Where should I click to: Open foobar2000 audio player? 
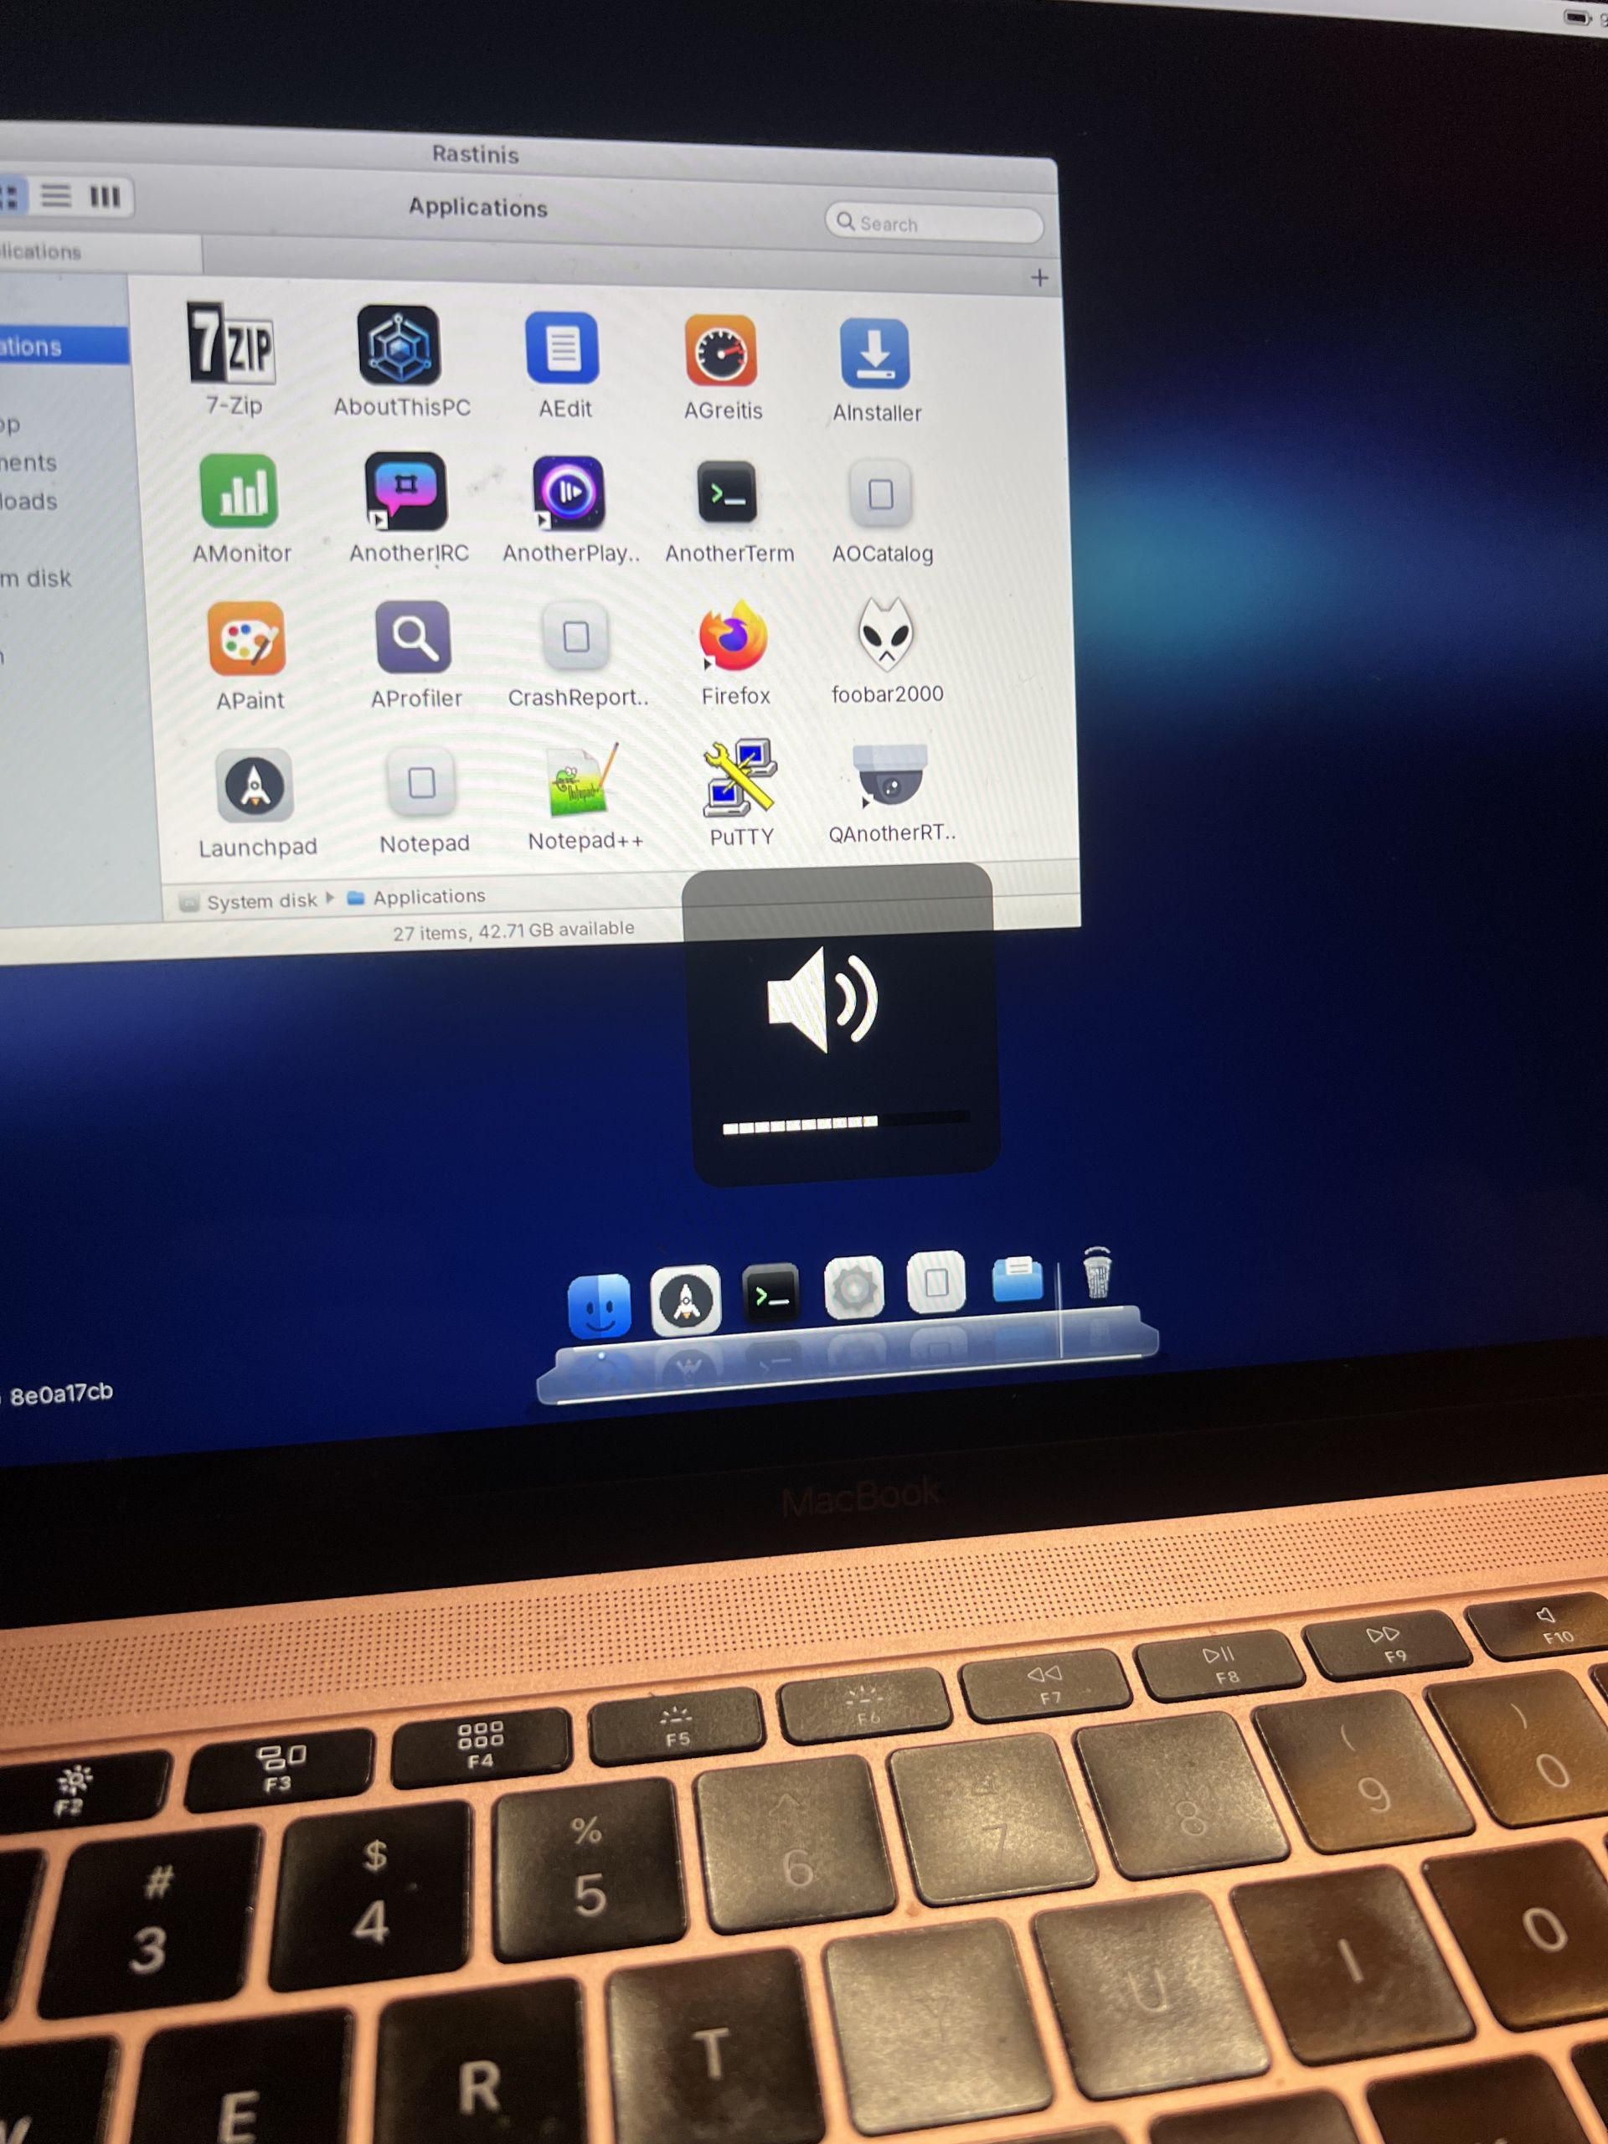click(x=886, y=634)
